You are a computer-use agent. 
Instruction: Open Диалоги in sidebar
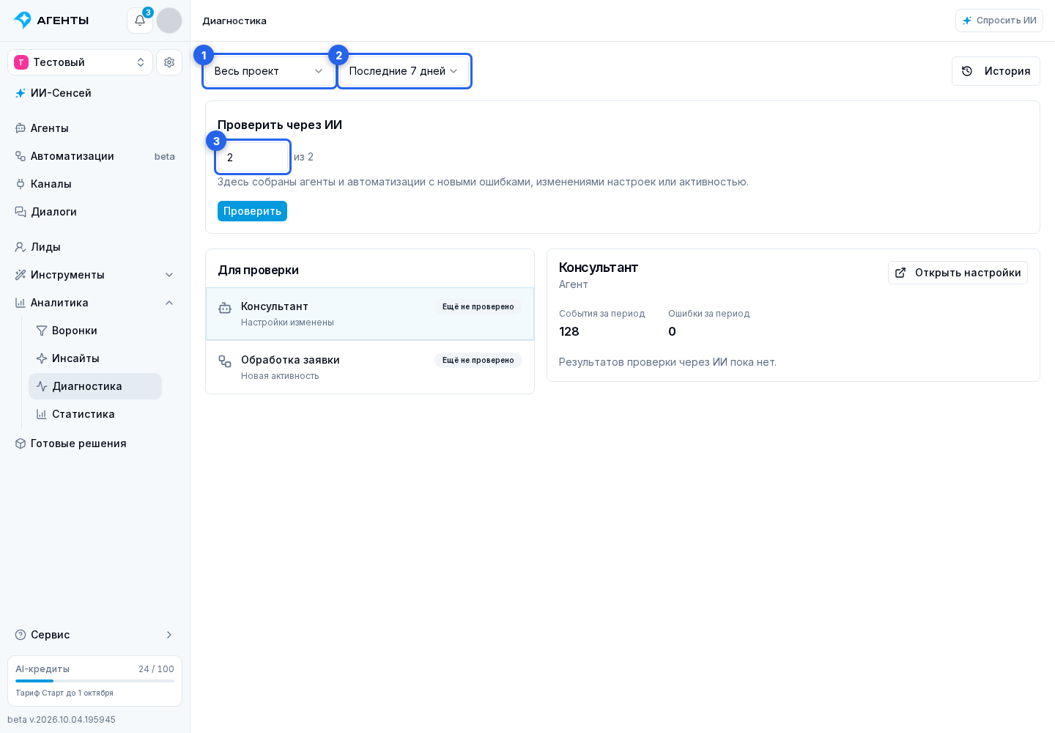click(x=95, y=212)
